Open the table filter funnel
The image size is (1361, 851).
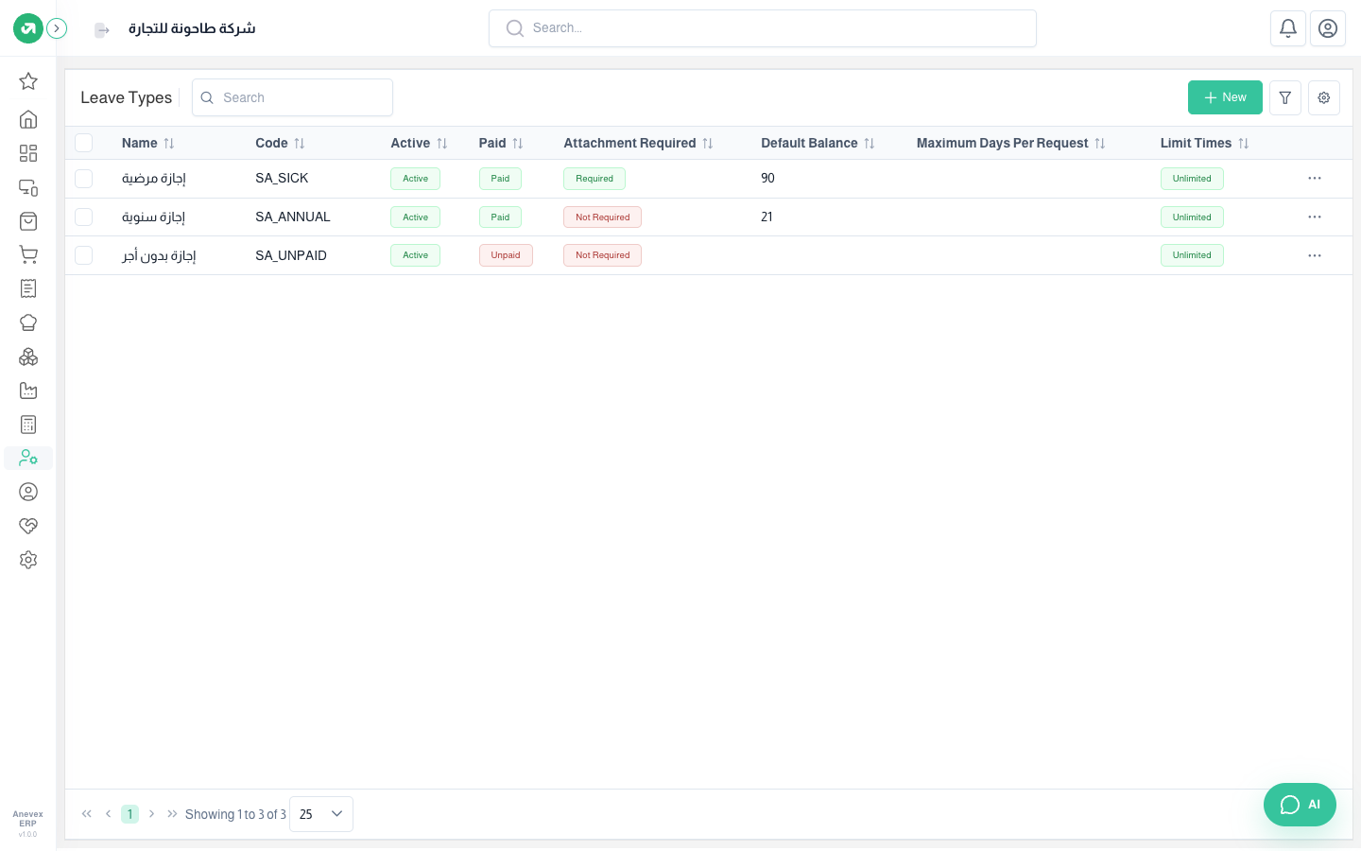(1285, 97)
